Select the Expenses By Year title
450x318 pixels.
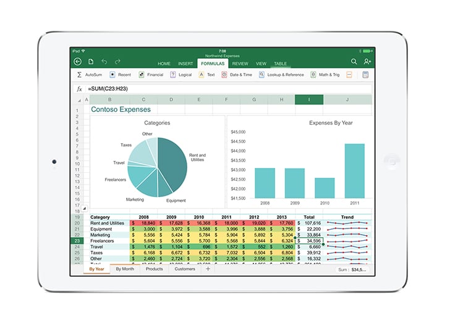pos(331,123)
